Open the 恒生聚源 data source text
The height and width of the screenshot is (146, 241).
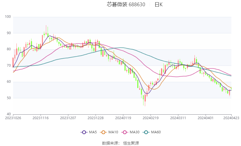coord(131,143)
